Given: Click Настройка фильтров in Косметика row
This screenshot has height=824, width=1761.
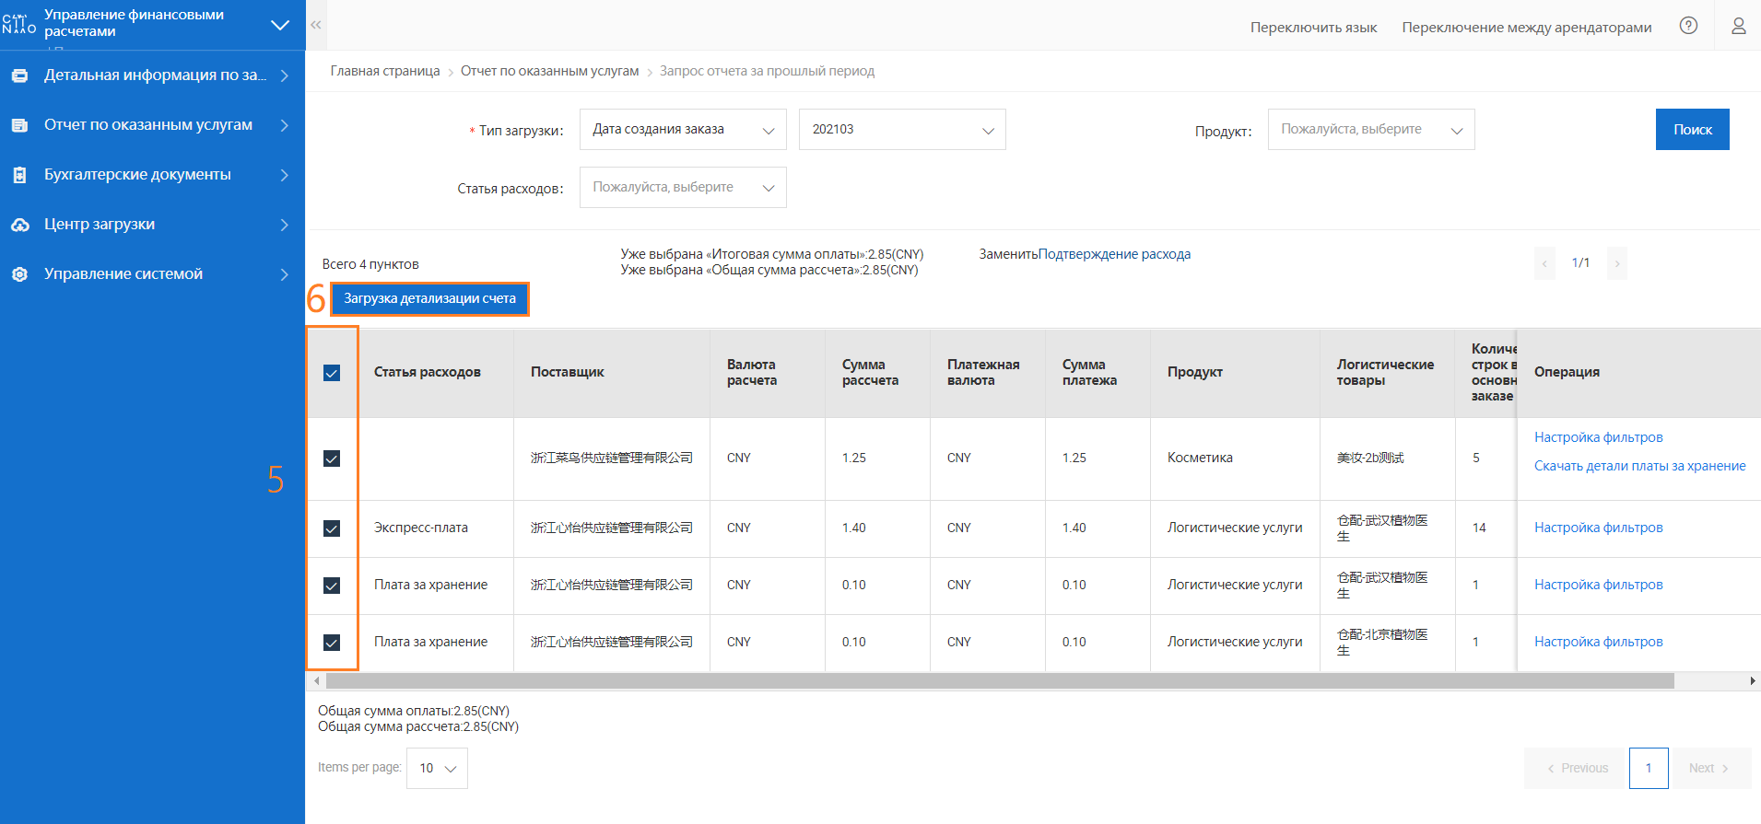Looking at the screenshot, I should (1598, 437).
